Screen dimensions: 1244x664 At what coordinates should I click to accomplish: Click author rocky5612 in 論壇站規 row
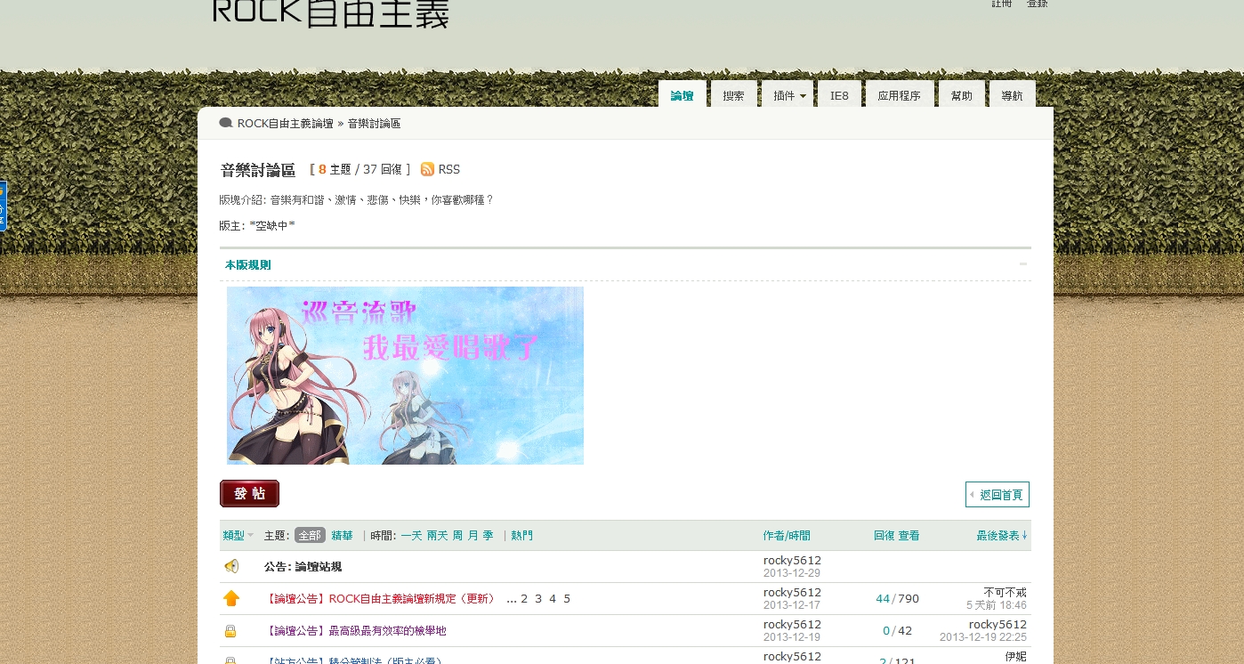point(792,560)
